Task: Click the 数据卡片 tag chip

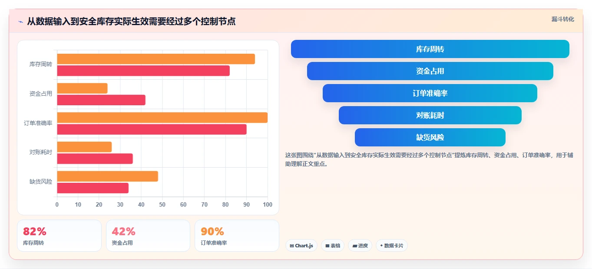Action: tap(392, 246)
